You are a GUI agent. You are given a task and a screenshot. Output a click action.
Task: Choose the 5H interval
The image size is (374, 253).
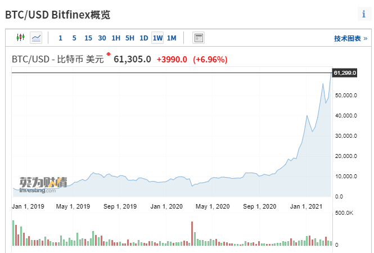click(130, 38)
